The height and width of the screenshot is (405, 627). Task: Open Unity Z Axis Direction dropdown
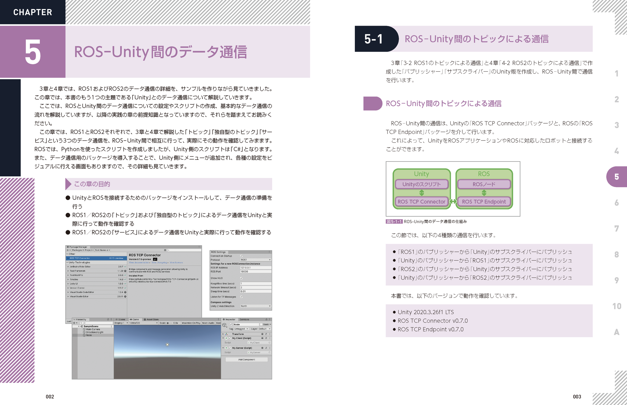point(255,306)
